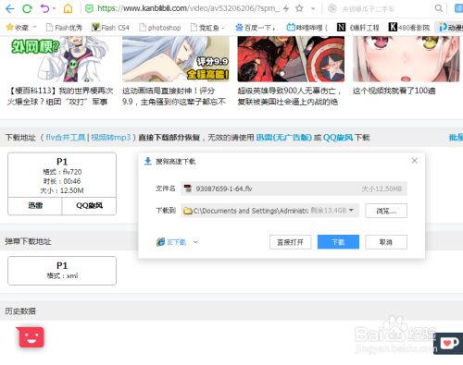Open the 这个视频我就看了100遍 thumbnail

pos(406,59)
